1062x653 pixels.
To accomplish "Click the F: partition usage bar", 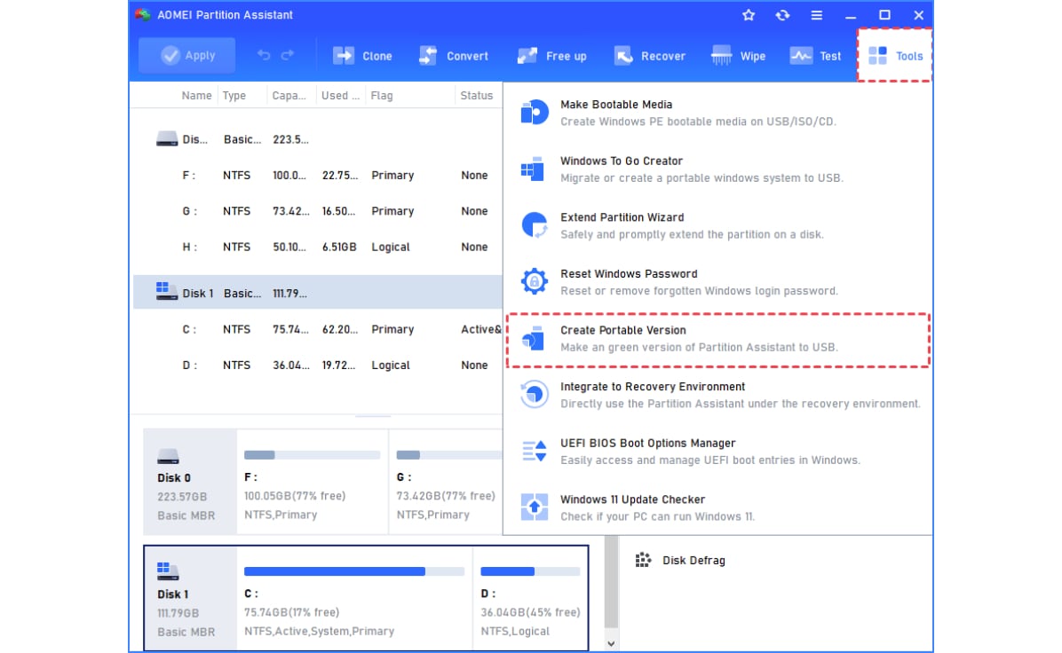I will (x=313, y=455).
